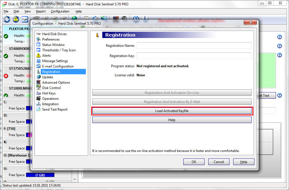Click the Not registered and not activated status
This screenshot has width=289, height=190.
[163, 66]
